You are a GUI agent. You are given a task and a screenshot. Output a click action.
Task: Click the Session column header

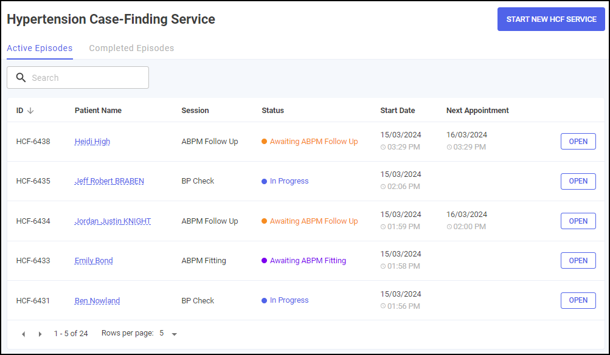tap(195, 111)
